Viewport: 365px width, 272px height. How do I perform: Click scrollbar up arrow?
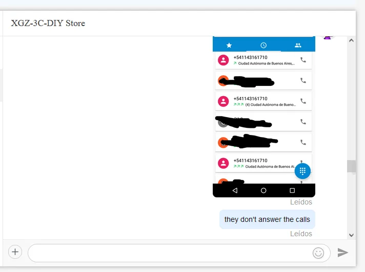click(352, 40)
